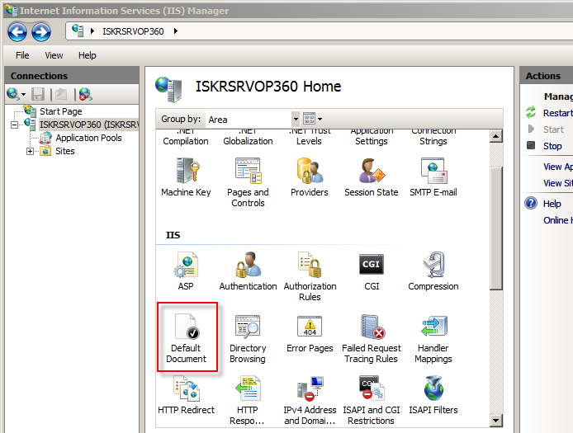This screenshot has height=433, width=573.
Task: Click the disabled Start action
Action: click(x=553, y=129)
